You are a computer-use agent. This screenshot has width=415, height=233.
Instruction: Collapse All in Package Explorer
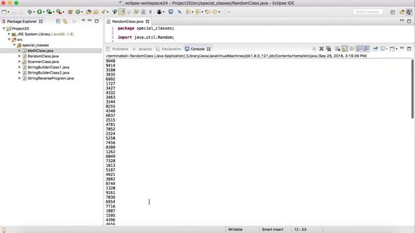[58, 21]
